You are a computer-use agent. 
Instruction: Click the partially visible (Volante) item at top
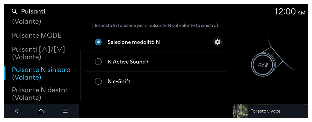click(x=27, y=21)
